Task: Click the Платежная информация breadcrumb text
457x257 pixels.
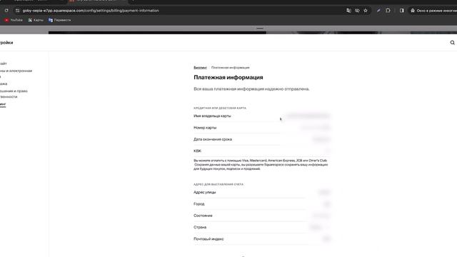Action: [x=230, y=68]
